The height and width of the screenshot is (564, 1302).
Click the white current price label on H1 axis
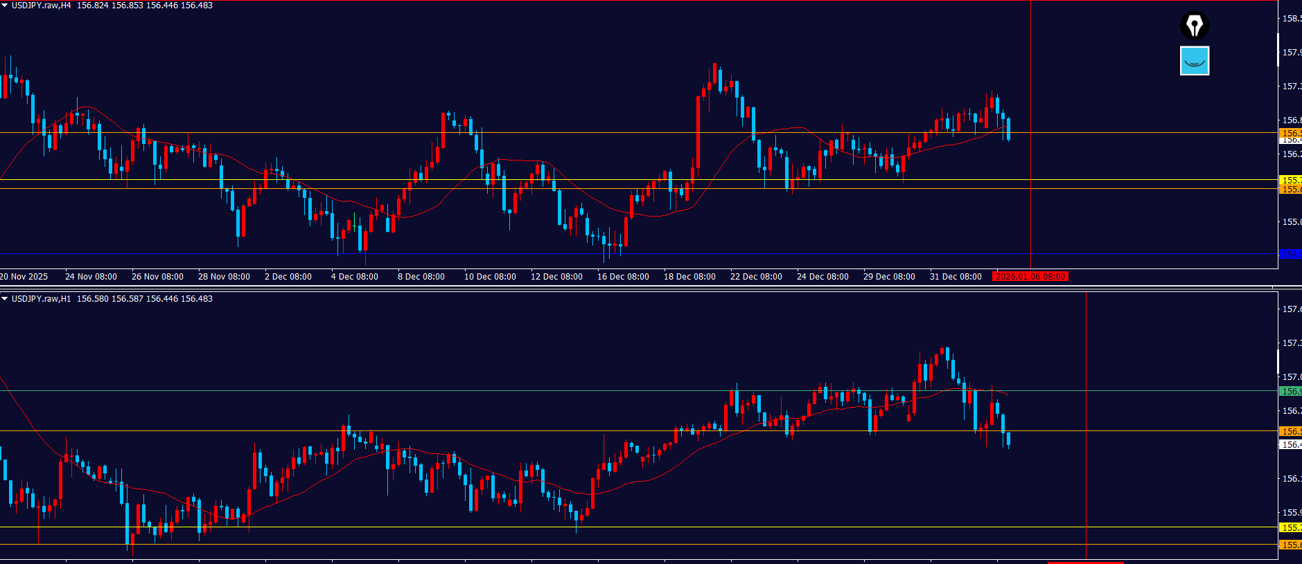click(1290, 445)
